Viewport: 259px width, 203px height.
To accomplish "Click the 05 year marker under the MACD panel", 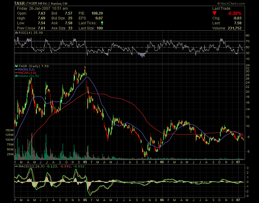I will [x=85, y=200].
